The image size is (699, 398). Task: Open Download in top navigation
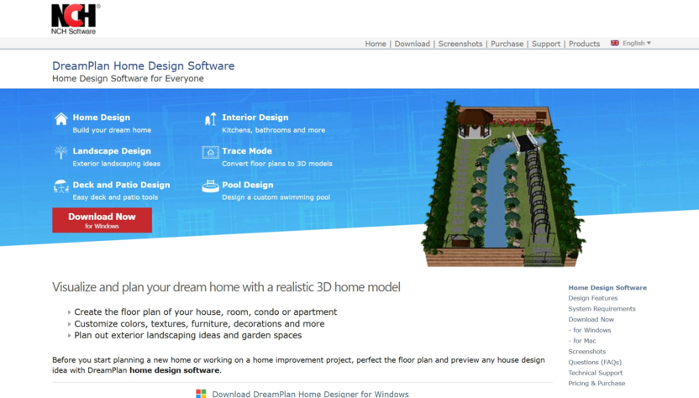(x=413, y=44)
